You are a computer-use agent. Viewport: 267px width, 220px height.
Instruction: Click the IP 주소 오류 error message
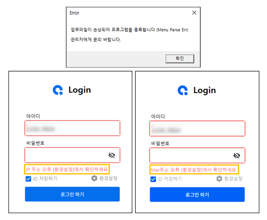click(x=67, y=169)
